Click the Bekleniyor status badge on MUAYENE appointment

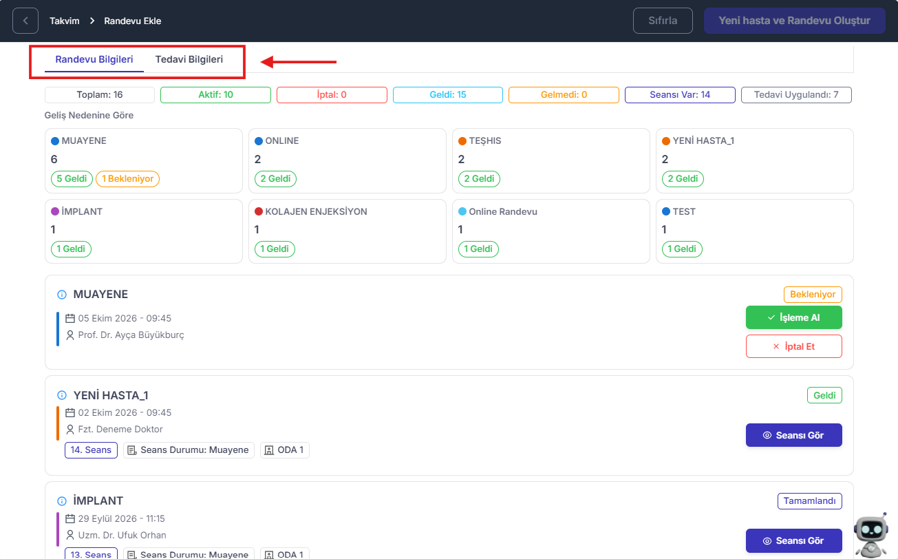click(813, 294)
